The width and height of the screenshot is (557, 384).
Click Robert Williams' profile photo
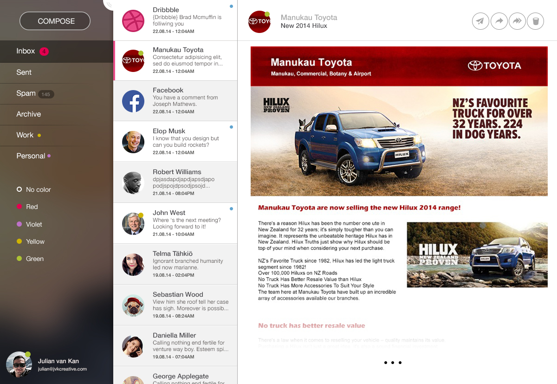pyautogui.click(x=133, y=183)
